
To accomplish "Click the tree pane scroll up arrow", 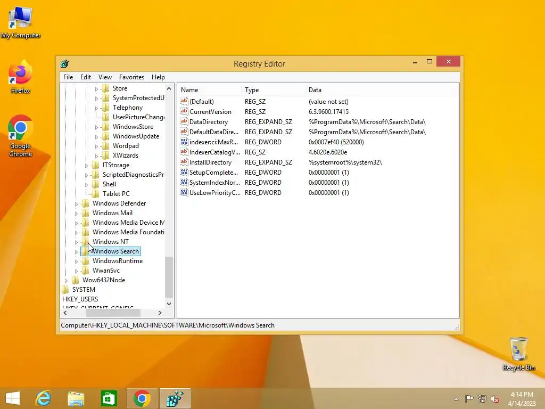I will coord(169,88).
